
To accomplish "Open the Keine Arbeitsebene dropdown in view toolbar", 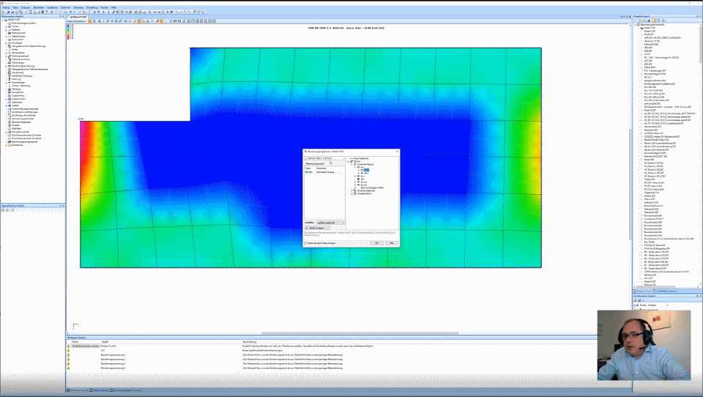I will 77,21.
